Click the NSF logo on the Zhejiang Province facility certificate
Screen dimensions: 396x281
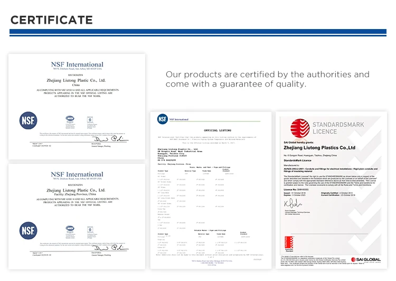[x=29, y=230]
